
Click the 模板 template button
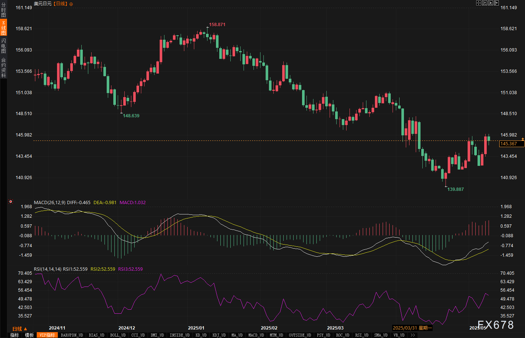pos(29,335)
